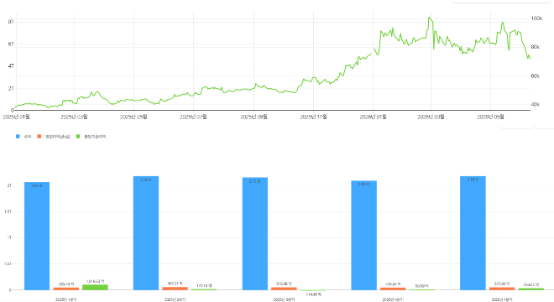Viewport: 554px width, 302px height.
Task: Click the orange operating profit bar for 2025년 3분기
Action: point(284,289)
